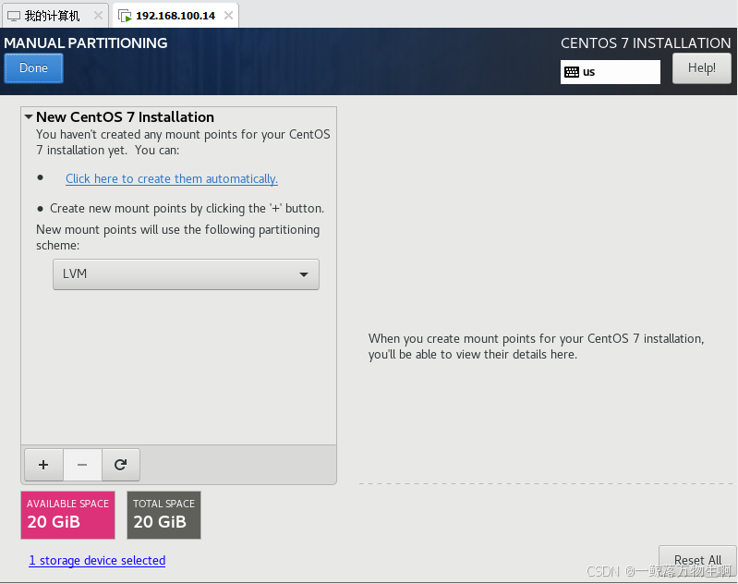Click the CENTOS 7 INSTALLATION title

[x=646, y=43]
